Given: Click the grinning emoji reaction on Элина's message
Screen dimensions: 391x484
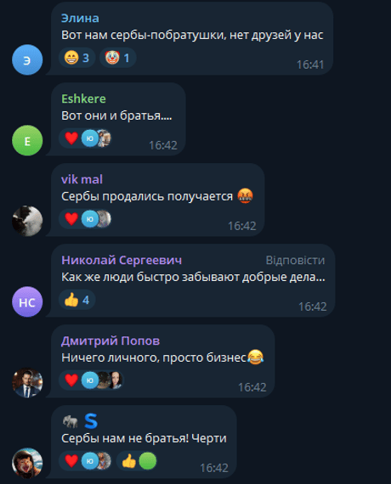Looking at the screenshot, I should click(x=76, y=58).
